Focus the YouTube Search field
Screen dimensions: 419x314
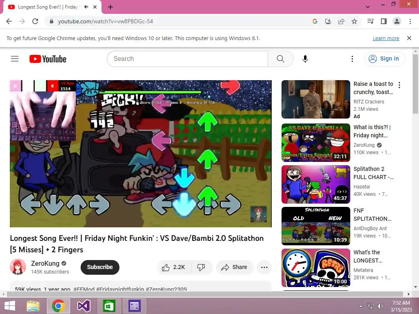187,59
